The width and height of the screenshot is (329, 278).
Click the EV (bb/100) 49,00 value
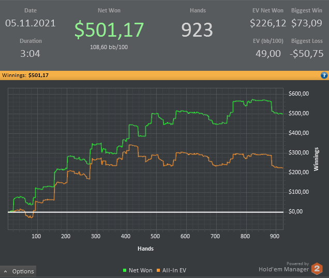268,54
